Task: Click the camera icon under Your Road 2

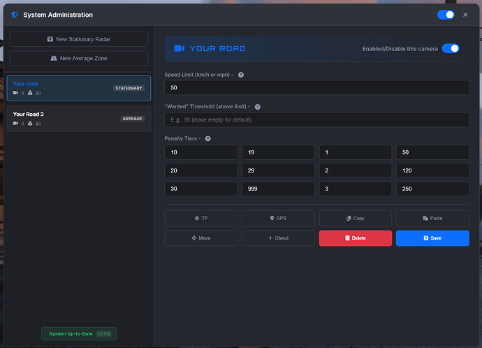Action: click(15, 123)
